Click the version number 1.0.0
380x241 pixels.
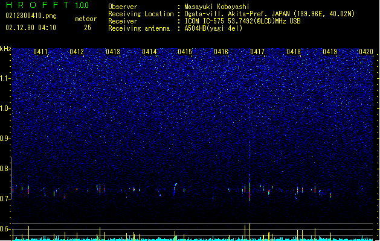pyautogui.click(x=82, y=5)
